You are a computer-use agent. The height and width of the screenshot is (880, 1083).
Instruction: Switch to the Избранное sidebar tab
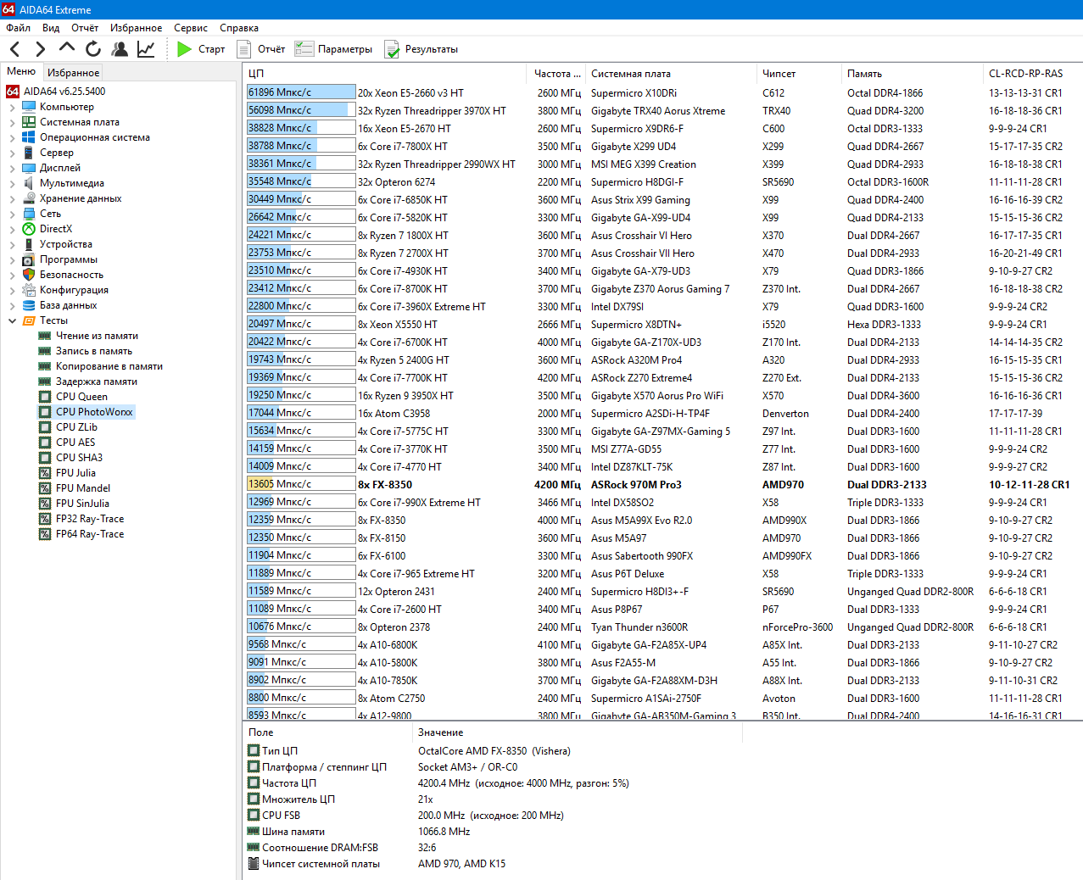(x=73, y=73)
